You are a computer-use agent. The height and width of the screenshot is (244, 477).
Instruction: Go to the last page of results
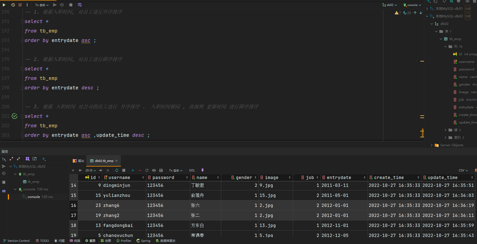click(x=108, y=170)
